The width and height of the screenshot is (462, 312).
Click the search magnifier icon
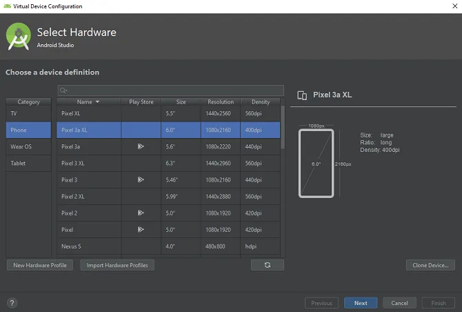63,90
